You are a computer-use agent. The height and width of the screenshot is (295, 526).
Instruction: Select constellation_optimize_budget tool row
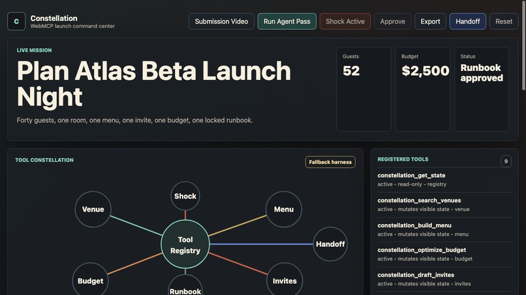tap(444, 254)
